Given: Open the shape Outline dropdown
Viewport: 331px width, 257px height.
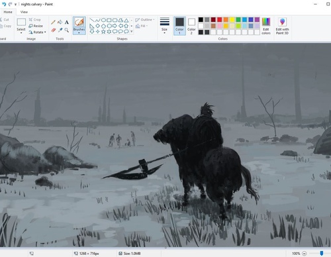Looking at the screenshot, I should click(144, 20).
